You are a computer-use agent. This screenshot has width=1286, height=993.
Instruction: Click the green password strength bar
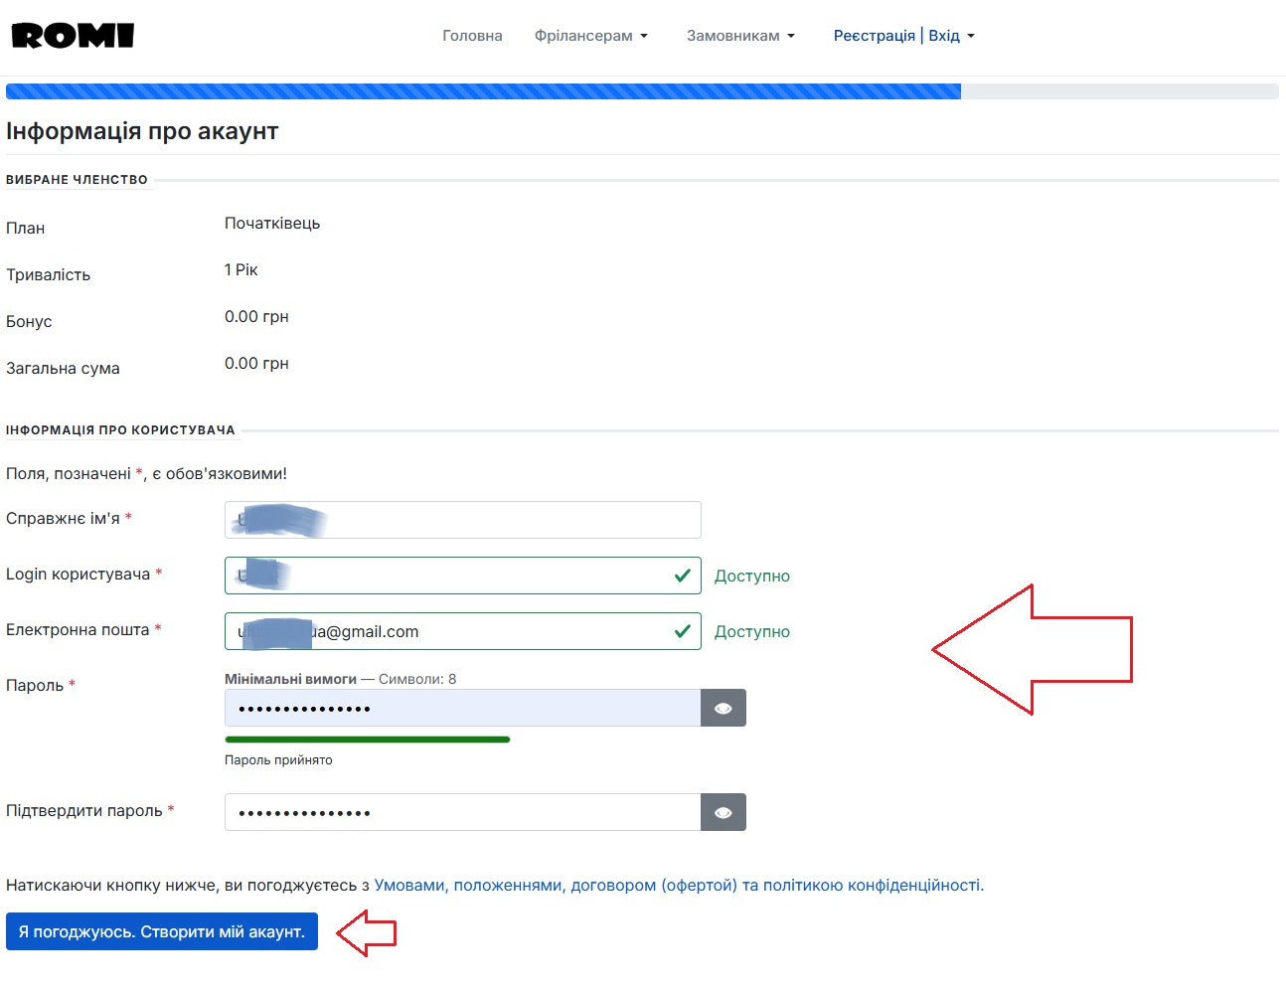pyautogui.click(x=367, y=740)
